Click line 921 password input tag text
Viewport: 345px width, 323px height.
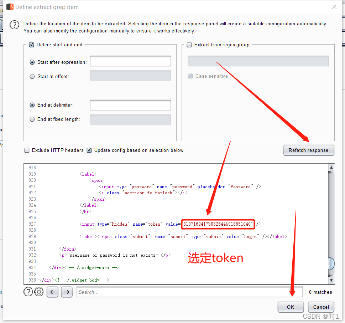coord(180,186)
